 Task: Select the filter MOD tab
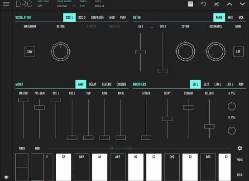click(230, 17)
